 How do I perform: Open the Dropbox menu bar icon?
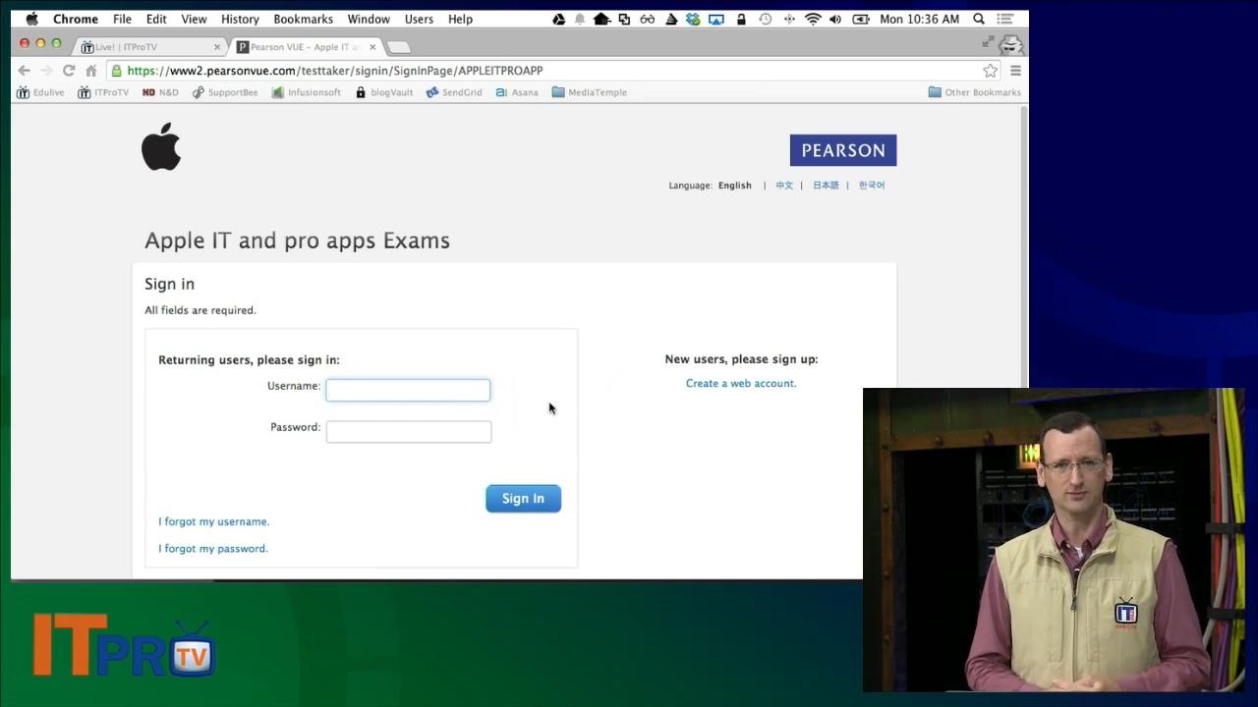(x=693, y=19)
